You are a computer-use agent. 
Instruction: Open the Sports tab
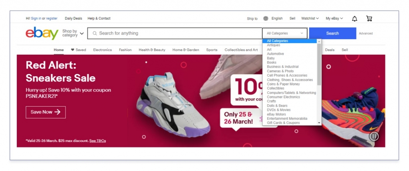212,50
